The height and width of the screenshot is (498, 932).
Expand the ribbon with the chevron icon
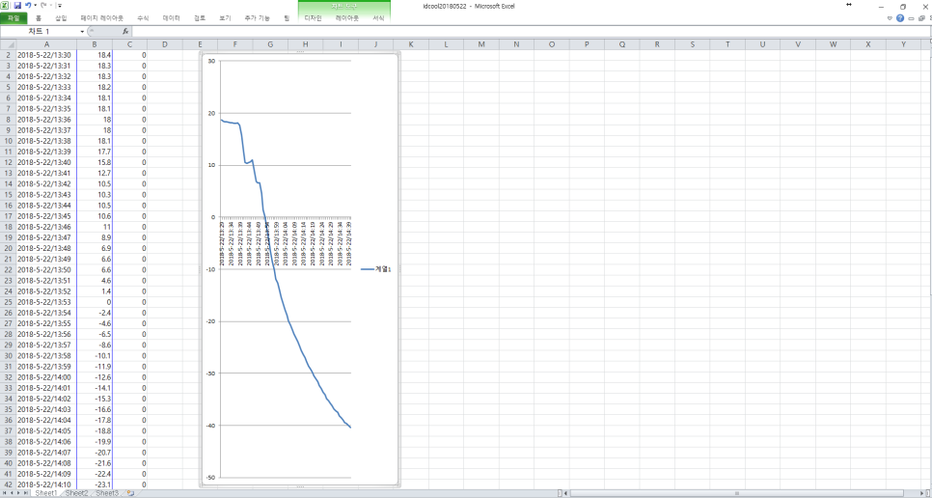tap(890, 18)
